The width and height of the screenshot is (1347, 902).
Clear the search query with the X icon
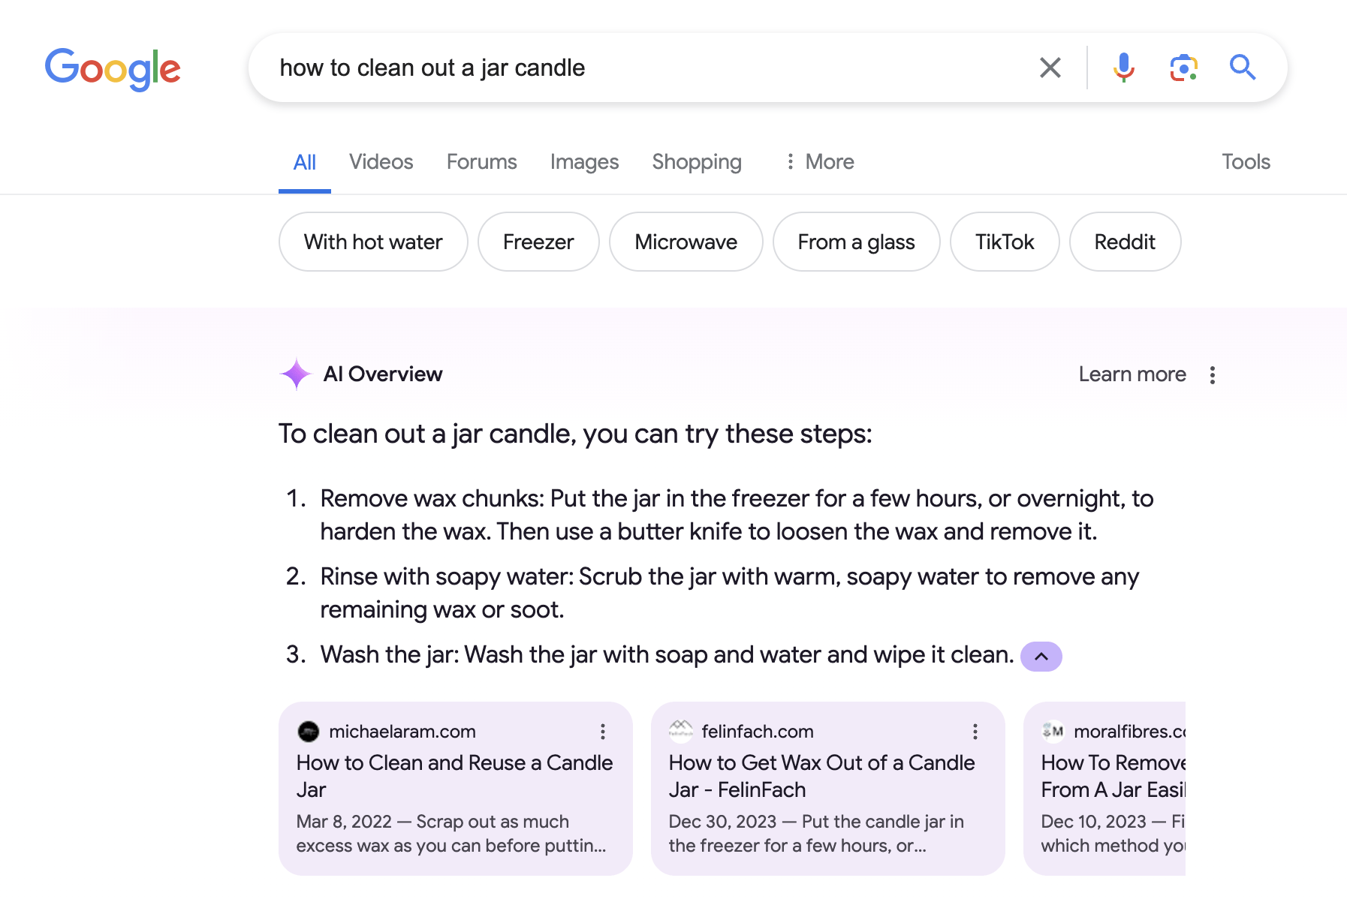point(1050,68)
